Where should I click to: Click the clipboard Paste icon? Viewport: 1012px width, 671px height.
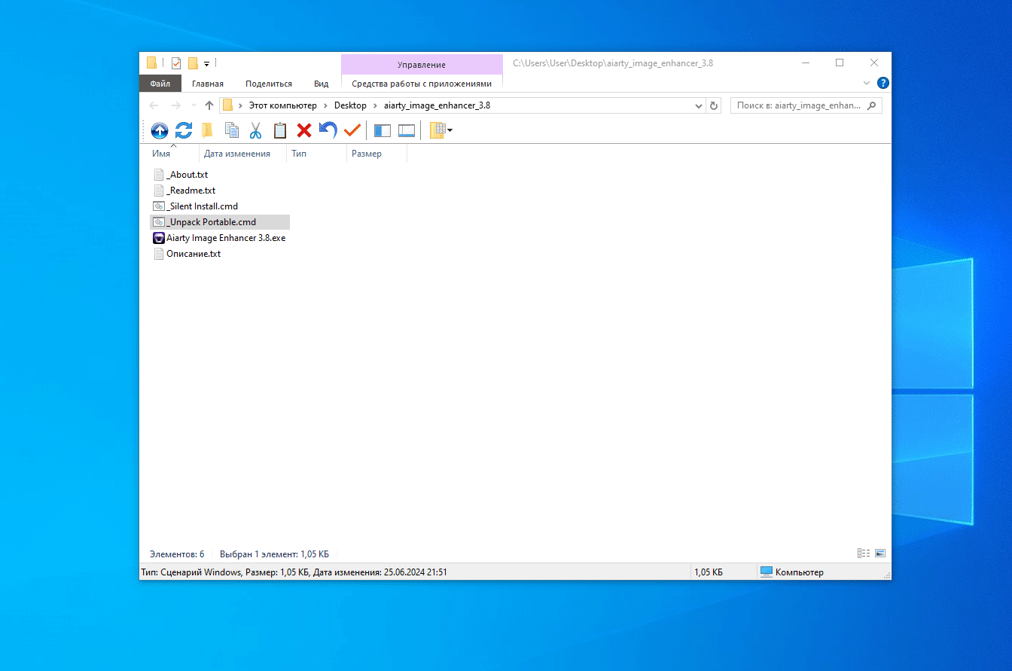tap(279, 130)
